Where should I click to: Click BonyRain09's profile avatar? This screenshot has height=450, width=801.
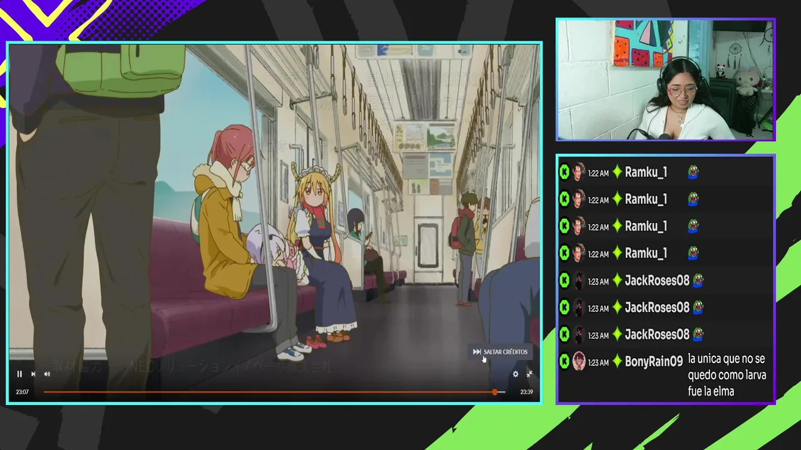click(x=579, y=361)
